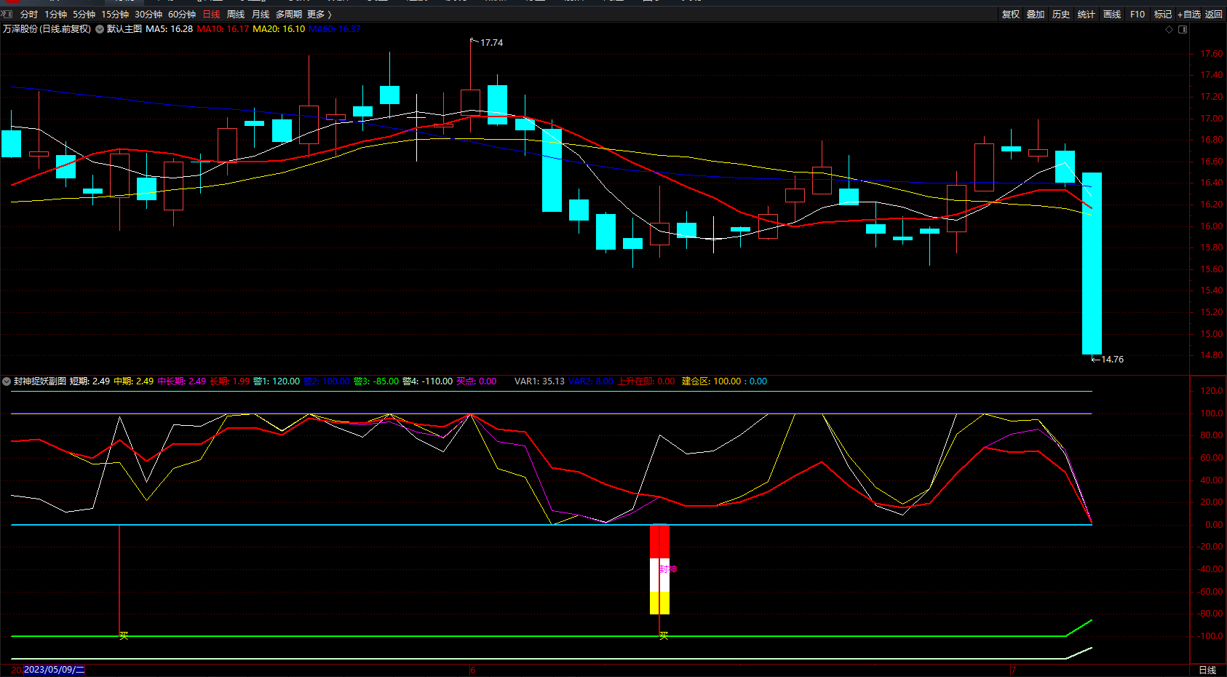The height and width of the screenshot is (677, 1227).
Task: Click the first 买 buy signal marker
Action: pyautogui.click(x=124, y=636)
